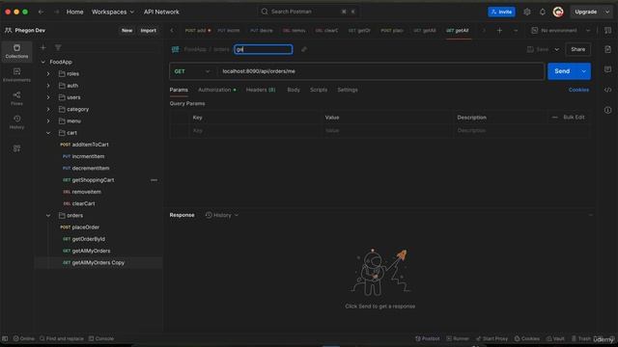Collapse the cart folder

(x=48, y=133)
